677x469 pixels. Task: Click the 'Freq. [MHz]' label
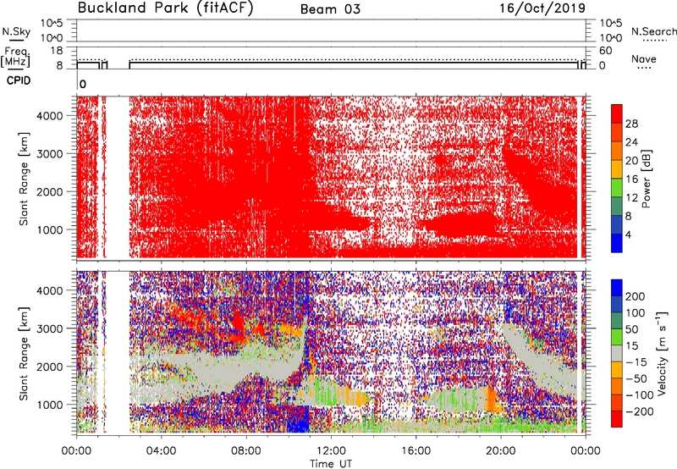pyautogui.click(x=15, y=58)
